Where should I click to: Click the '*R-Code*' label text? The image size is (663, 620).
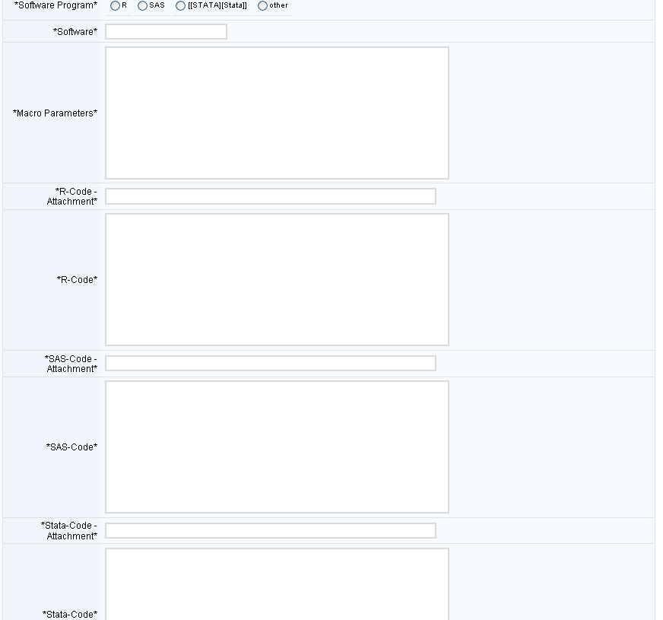point(77,280)
